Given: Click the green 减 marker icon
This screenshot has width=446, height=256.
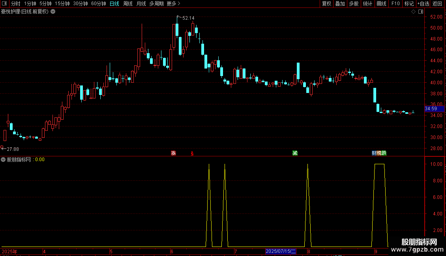Looking at the screenshot, I should [295, 153].
